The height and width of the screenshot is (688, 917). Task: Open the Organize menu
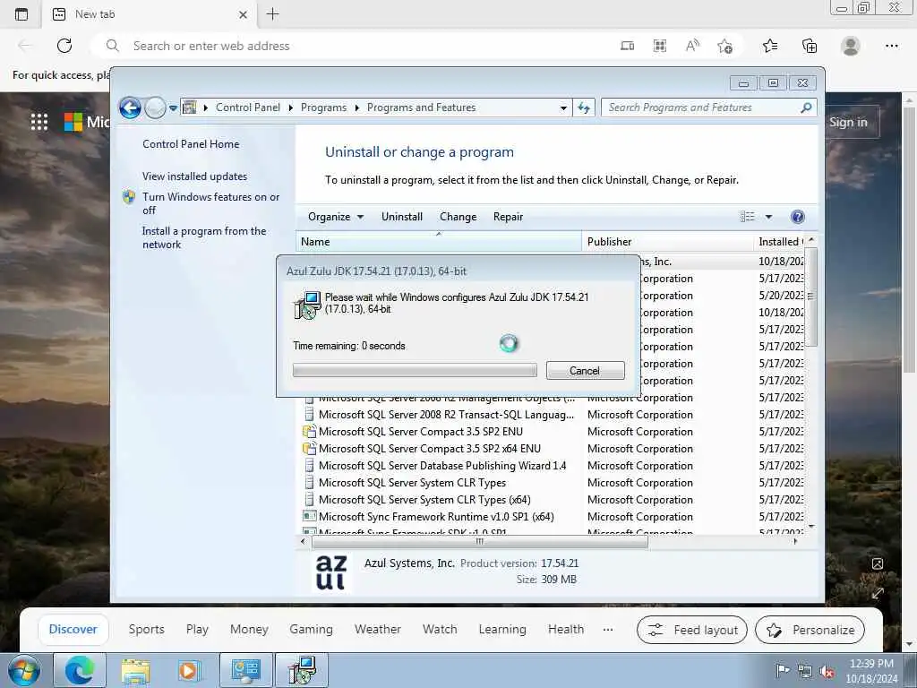coord(336,217)
